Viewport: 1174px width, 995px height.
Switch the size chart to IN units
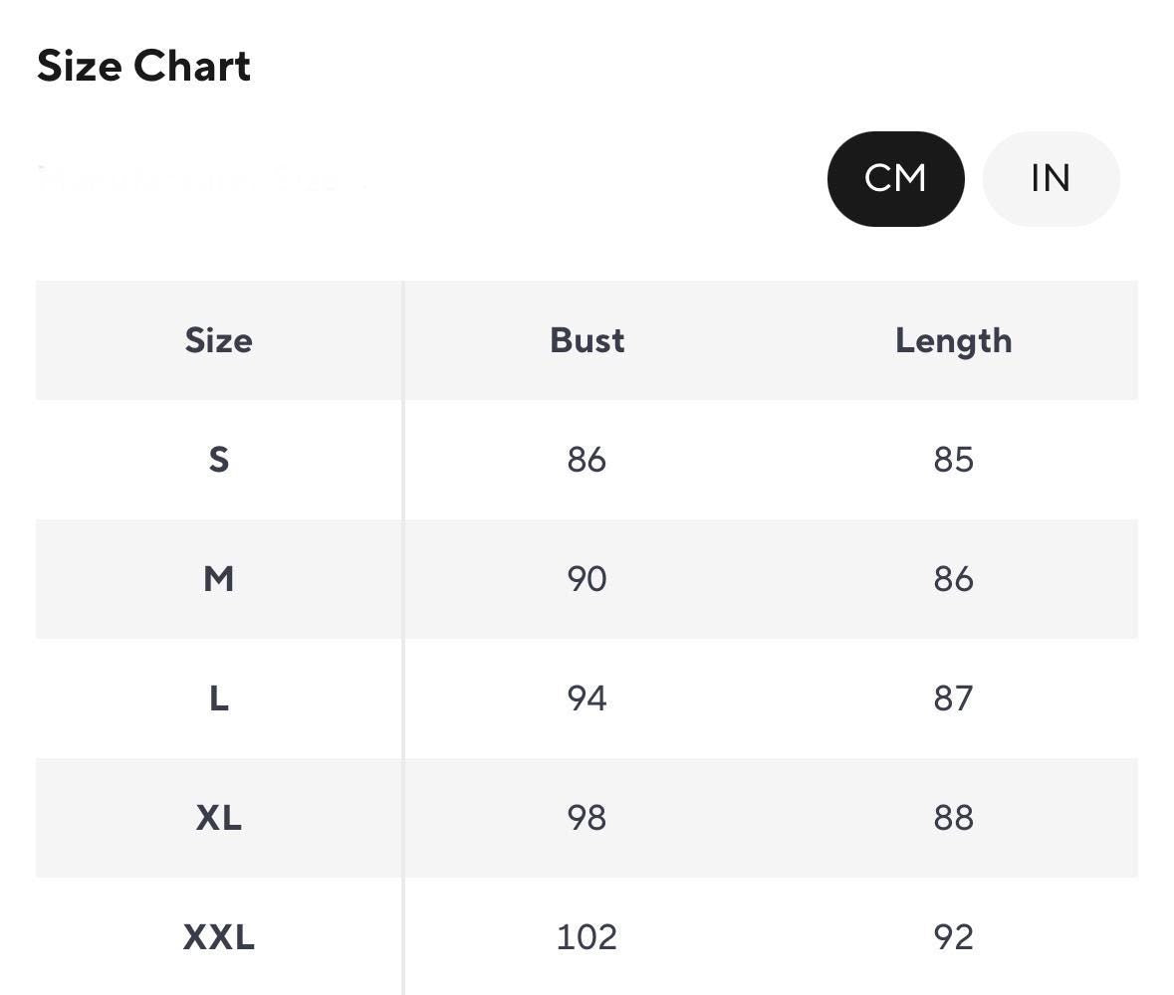pos(1051,179)
